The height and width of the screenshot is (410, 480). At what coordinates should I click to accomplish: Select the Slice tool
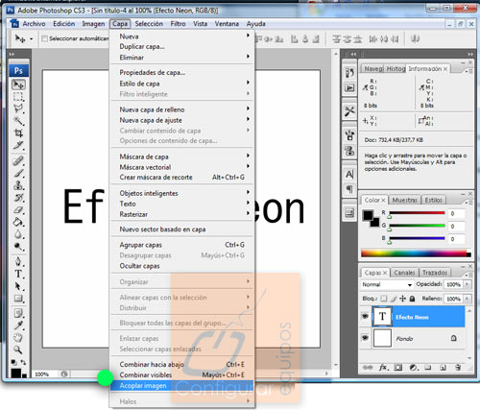click(x=18, y=145)
